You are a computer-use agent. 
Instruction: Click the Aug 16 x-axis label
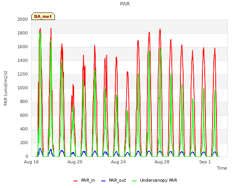point(31,162)
